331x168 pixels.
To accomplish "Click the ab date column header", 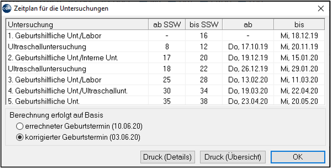I will pos(248,25).
